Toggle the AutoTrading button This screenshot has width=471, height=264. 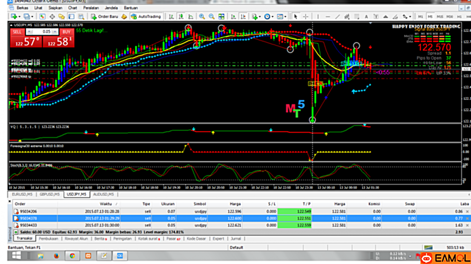point(146,17)
